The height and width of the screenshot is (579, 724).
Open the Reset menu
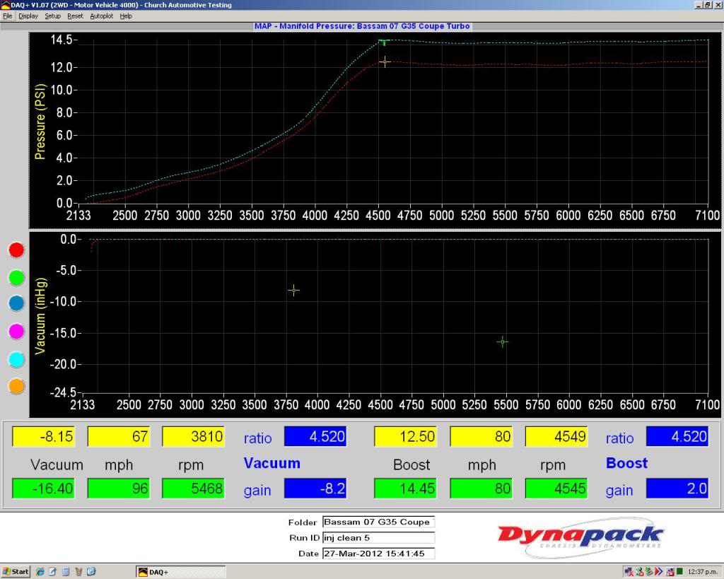[75, 16]
